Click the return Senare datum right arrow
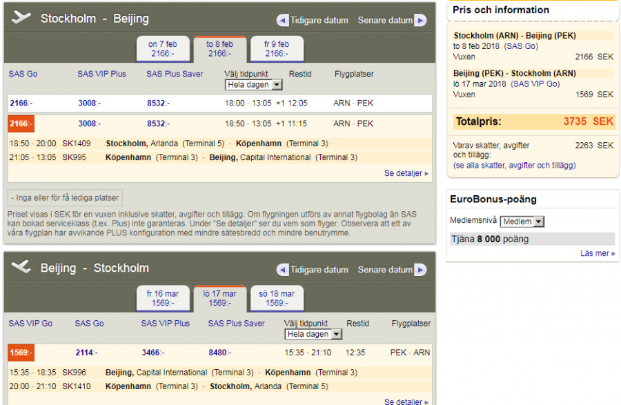The height and width of the screenshot is (405, 621). coord(420,270)
